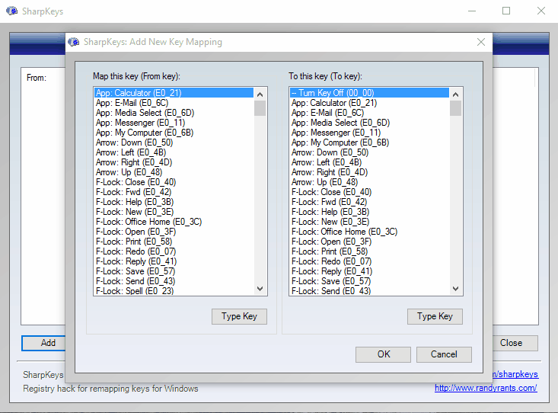Select F-Lock: Close in To key list
The width and height of the screenshot is (558, 413).
[370, 192]
